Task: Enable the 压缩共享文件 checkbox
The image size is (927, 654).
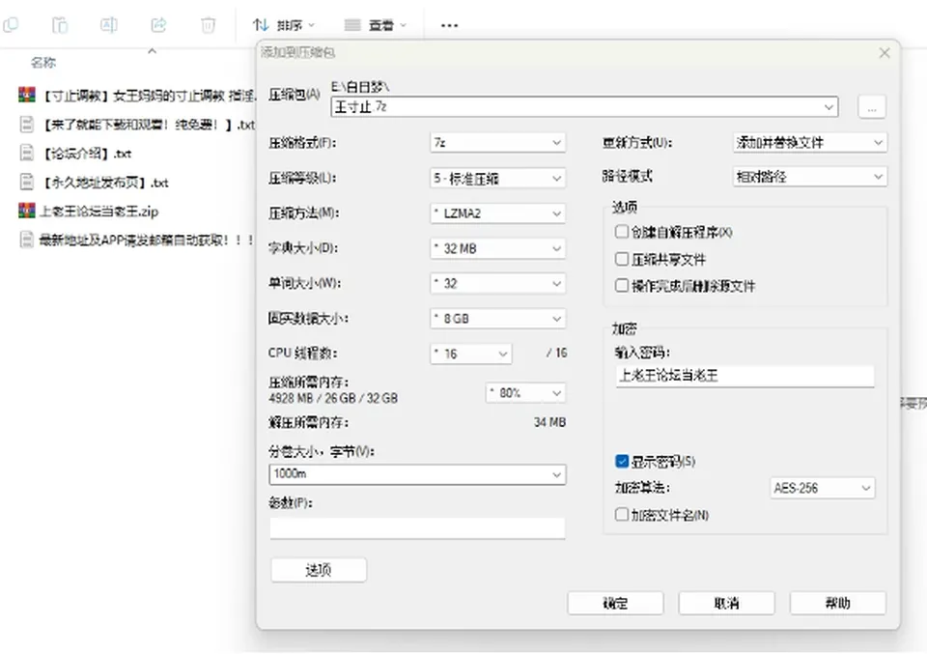Action: pos(621,258)
